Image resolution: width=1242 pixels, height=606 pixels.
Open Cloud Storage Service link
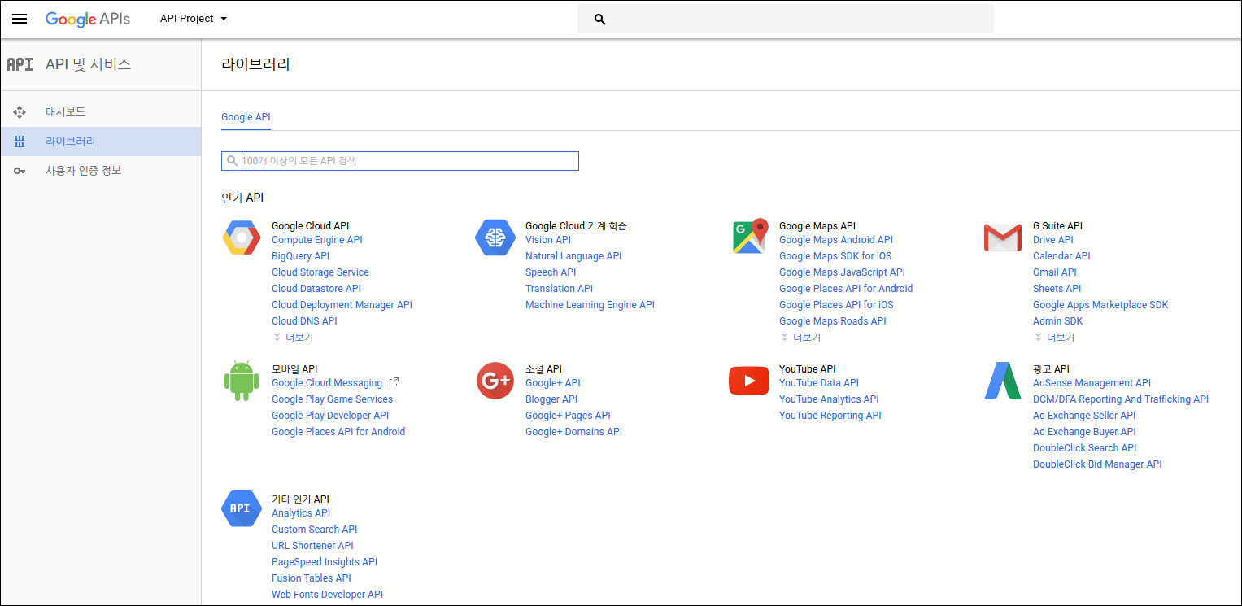click(x=320, y=272)
